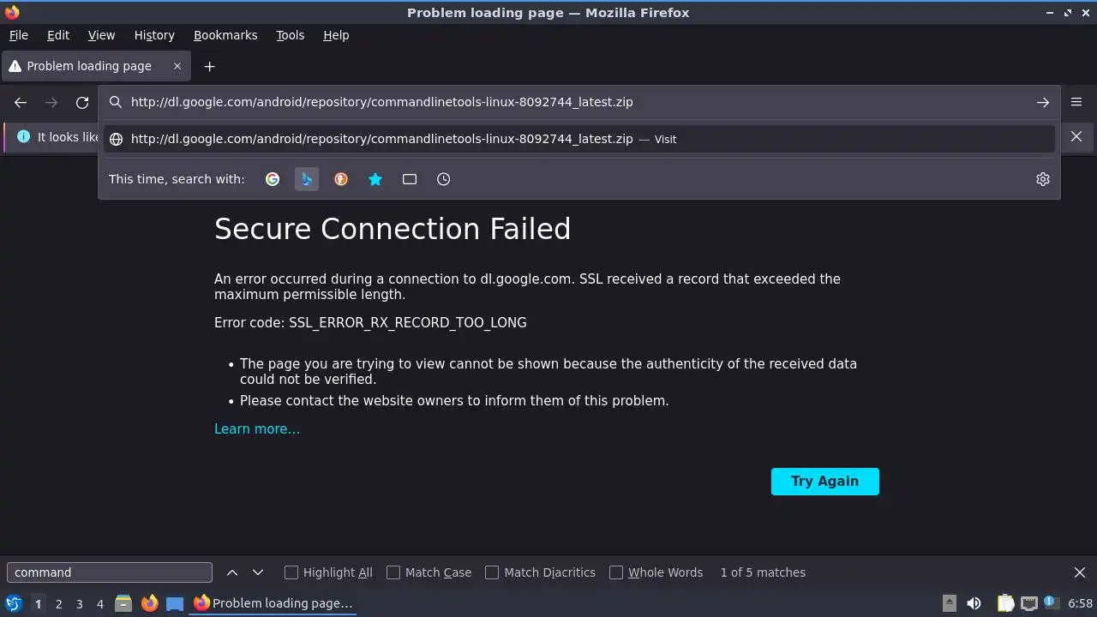This screenshot has width=1097, height=617.
Task: Open the Firefox hamburger application menu
Action: tap(1076, 102)
